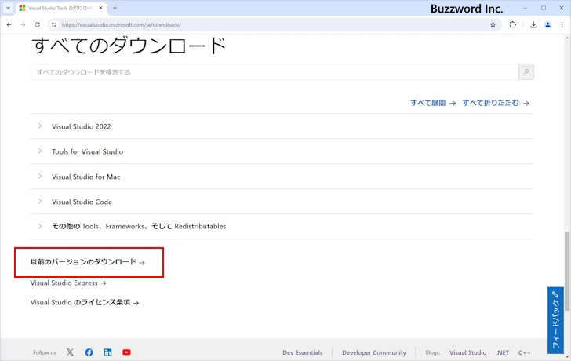Viewport: 571px width, 361px height.
Task: Open C++ blog footer link
Action: [x=525, y=352]
